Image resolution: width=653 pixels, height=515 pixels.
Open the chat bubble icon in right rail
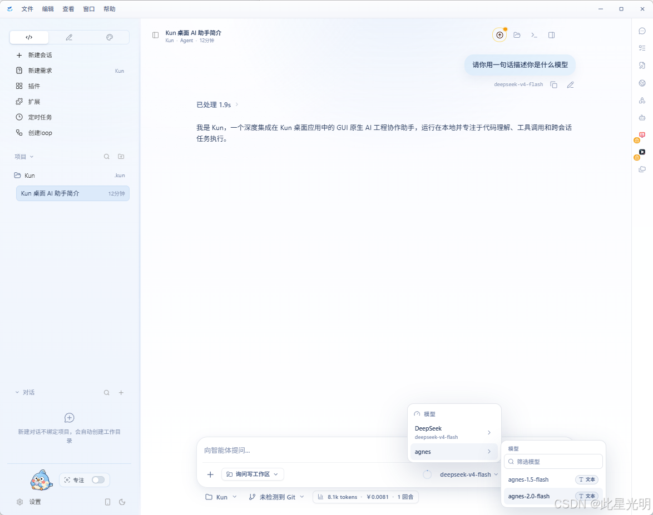coord(642,31)
